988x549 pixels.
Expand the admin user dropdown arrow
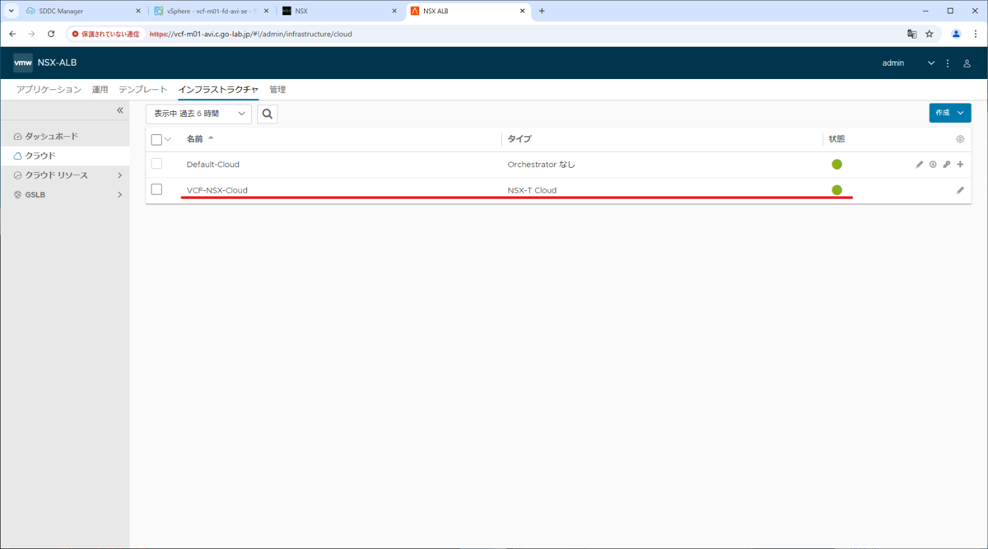point(931,63)
